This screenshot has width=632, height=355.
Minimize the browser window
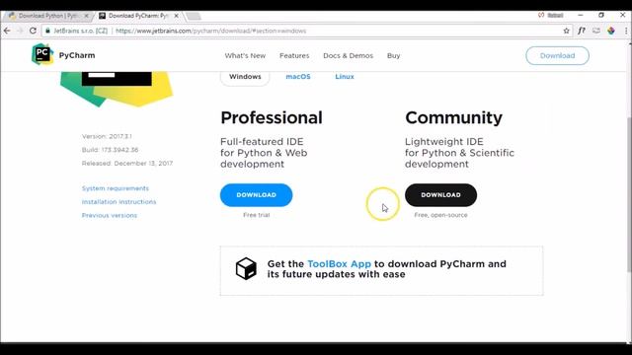(x=581, y=15)
